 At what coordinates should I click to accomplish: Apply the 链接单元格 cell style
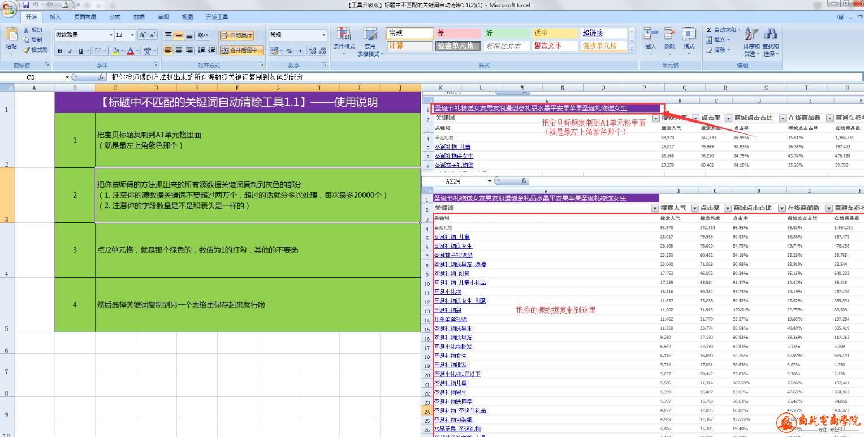pos(604,46)
